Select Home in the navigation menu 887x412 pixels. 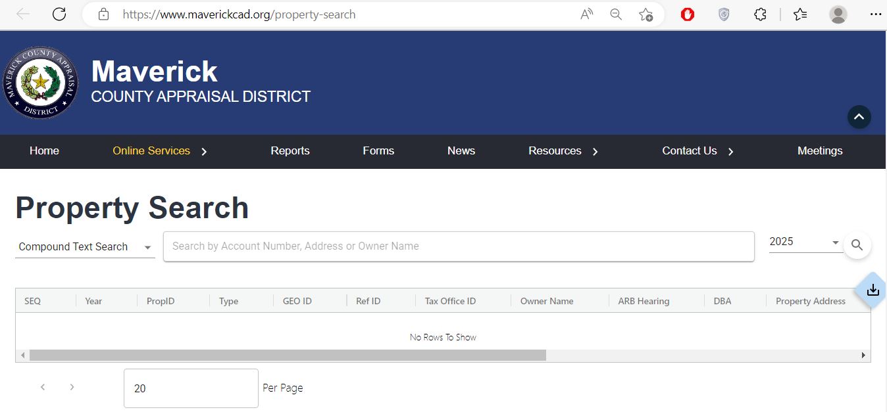(44, 151)
